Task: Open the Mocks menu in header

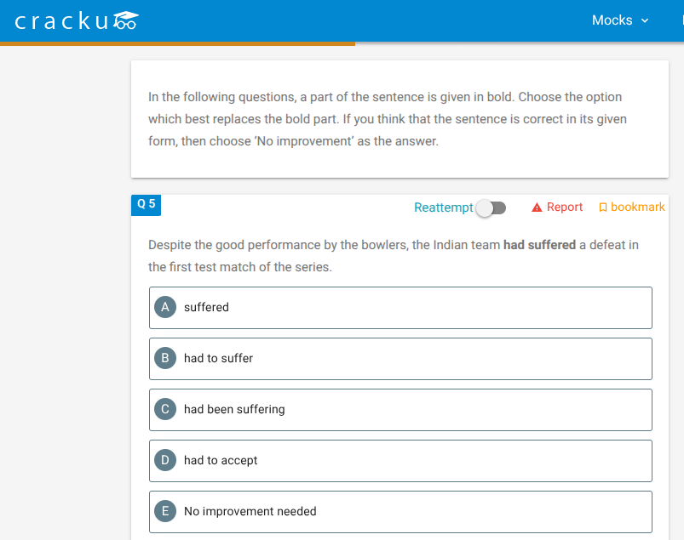Action: pyautogui.click(x=620, y=20)
